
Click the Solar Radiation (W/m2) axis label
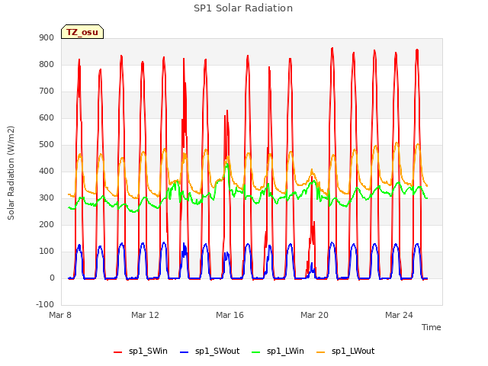point(11,173)
